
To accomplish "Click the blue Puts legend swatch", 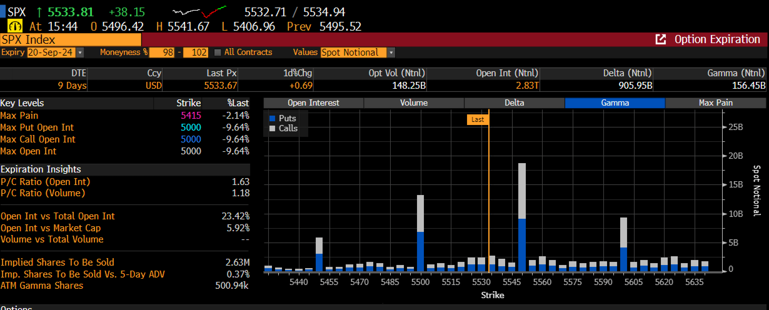I will pyautogui.click(x=272, y=118).
